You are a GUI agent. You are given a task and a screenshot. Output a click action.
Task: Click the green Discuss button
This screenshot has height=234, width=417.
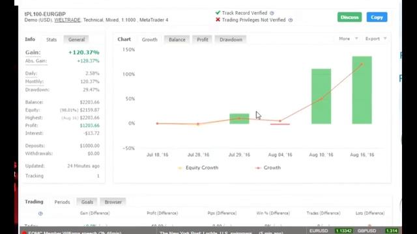(x=349, y=18)
